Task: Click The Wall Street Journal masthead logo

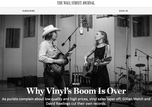Action: pyautogui.click(x=76, y=3)
